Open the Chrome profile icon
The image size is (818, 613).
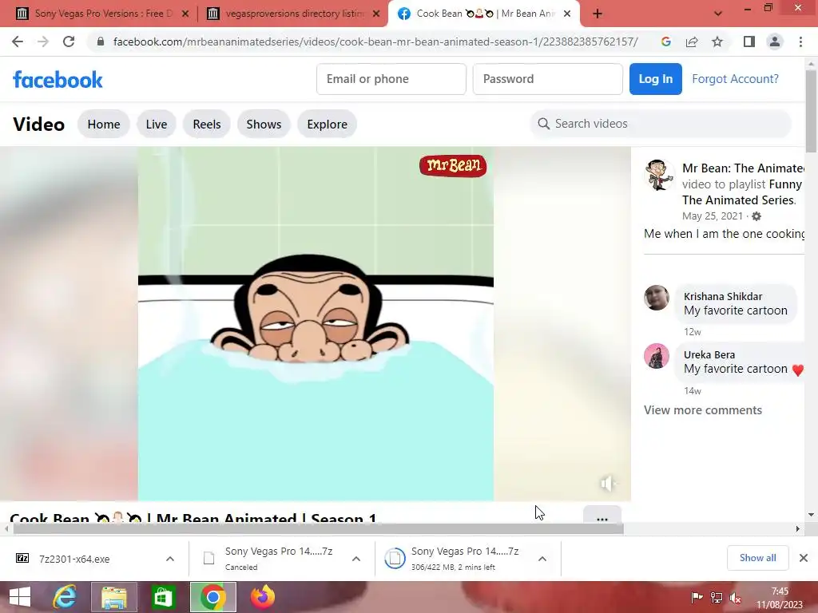point(775,42)
